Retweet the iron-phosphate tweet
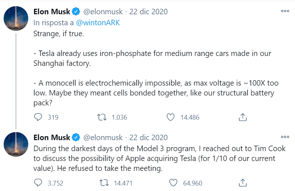This screenshot has width=295, height=191. click(x=102, y=117)
